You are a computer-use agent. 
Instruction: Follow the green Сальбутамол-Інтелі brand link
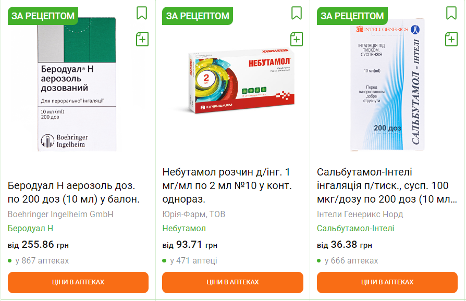355,228
